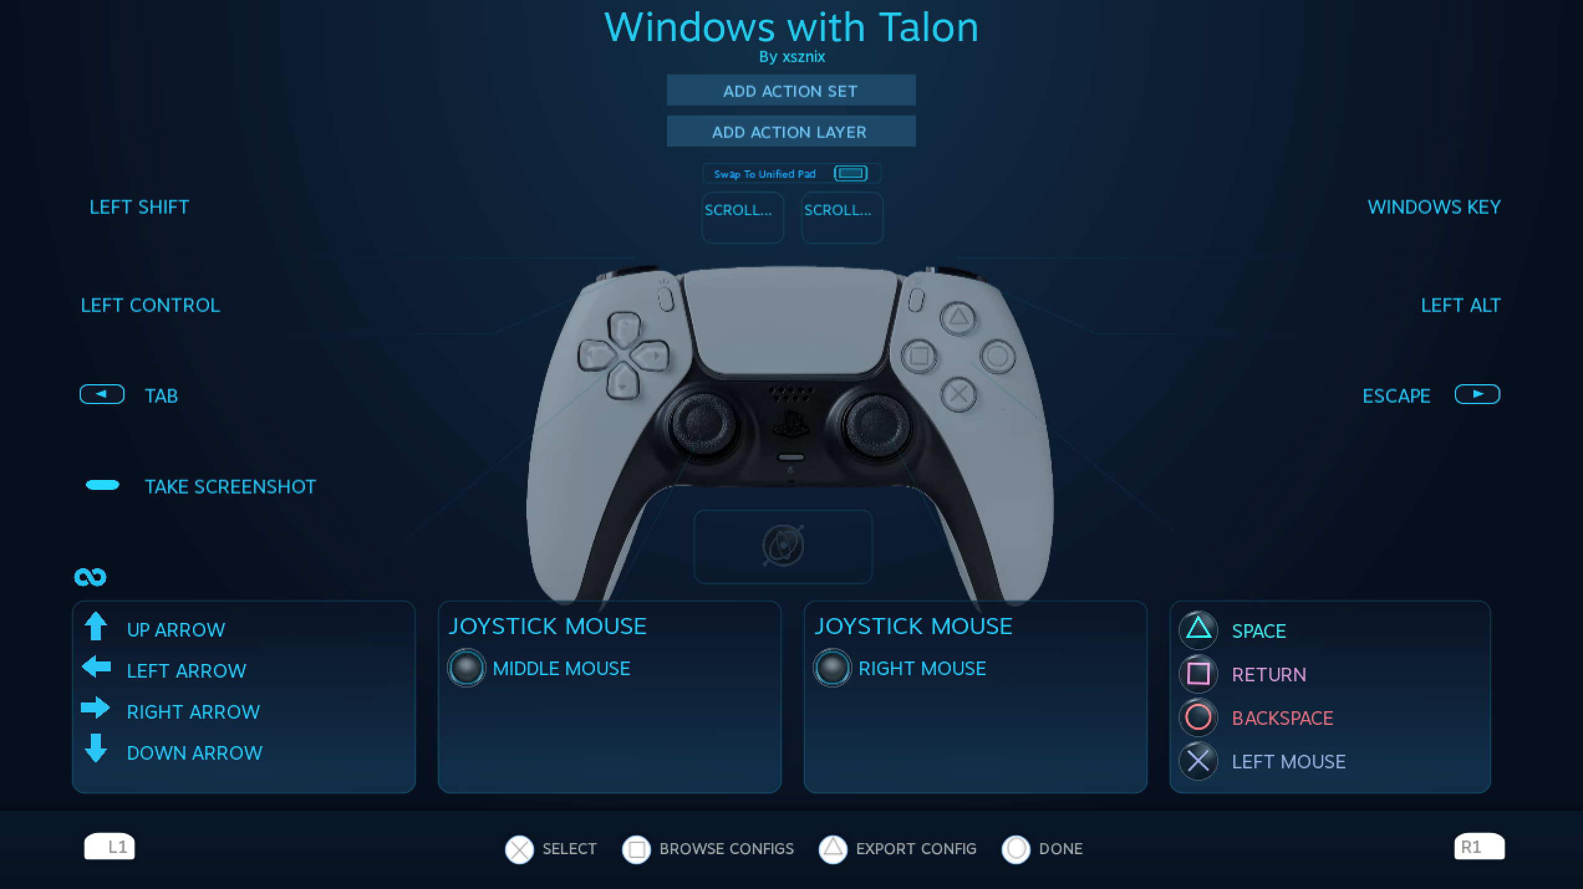Click the central touchpad icon area
This screenshot has width=1583, height=889.
click(783, 546)
